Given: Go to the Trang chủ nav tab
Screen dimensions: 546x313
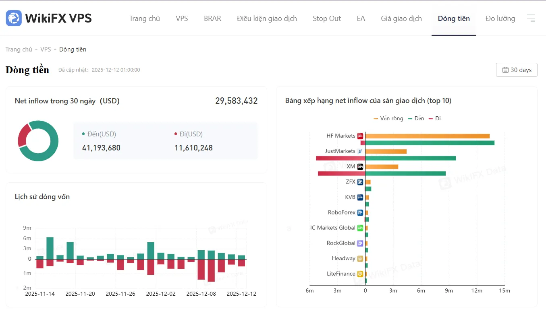Looking at the screenshot, I should (x=145, y=19).
